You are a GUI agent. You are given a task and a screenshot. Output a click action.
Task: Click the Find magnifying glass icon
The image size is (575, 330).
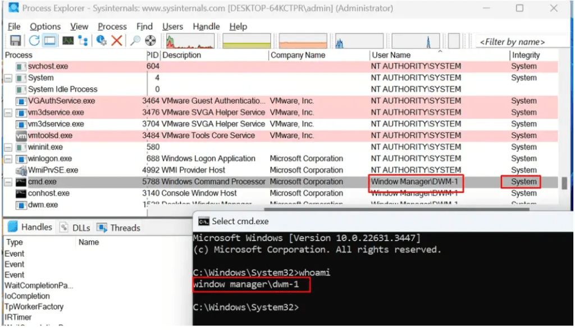[x=135, y=40]
